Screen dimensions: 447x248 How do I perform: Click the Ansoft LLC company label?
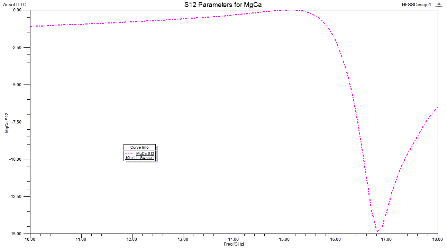[x=15, y=5]
